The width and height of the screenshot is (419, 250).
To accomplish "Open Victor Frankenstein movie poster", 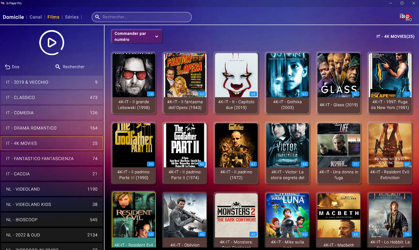I will [x=288, y=145].
